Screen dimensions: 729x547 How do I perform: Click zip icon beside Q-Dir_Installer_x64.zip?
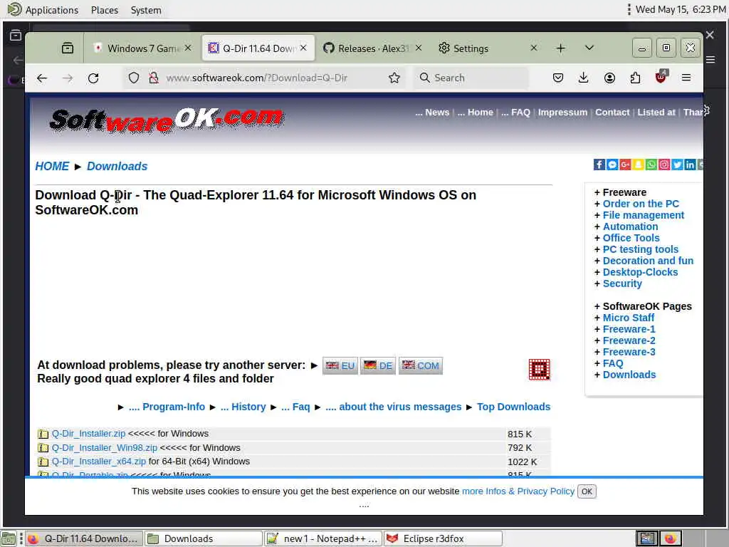point(43,462)
